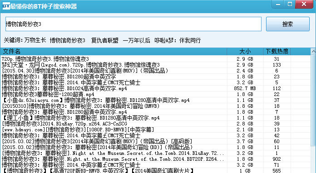This screenshot has height=173, width=316.
Task: Select the 【小鱼dx.63xiaoyu.com】 row
Action: (x=155, y=100)
